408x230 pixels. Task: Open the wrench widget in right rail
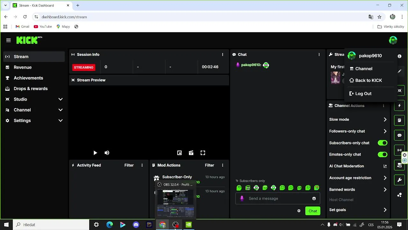pyautogui.click(x=399, y=180)
